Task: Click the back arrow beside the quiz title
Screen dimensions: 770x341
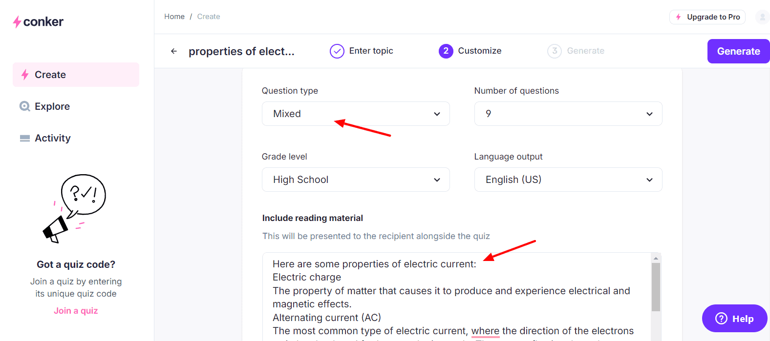Action: pos(174,51)
